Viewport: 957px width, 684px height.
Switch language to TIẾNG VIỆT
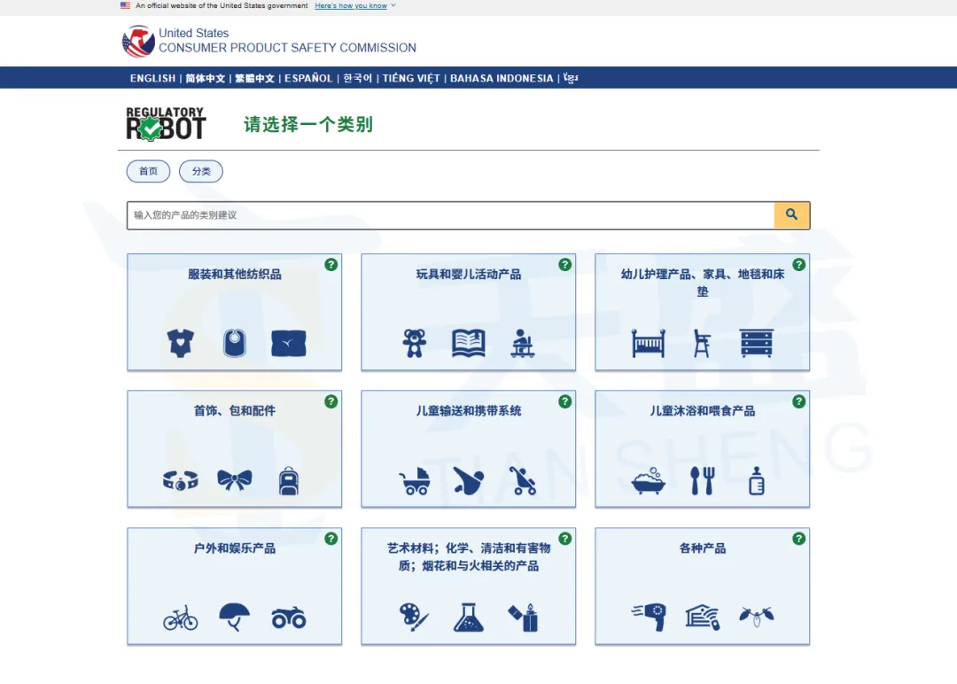411,78
